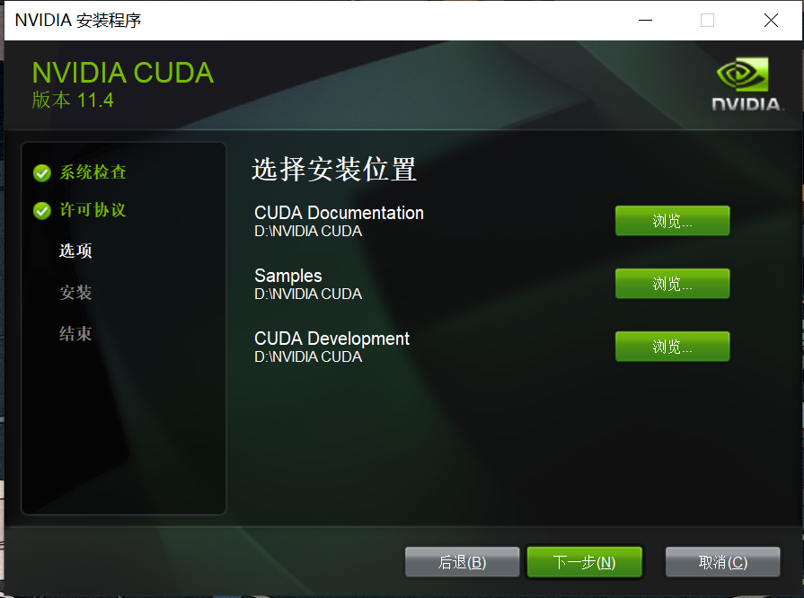Select the 结束 step in sidebar
The image size is (804, 598).
coord(75,334)
